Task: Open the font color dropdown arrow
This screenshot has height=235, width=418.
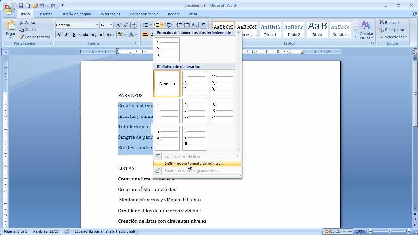Action: tap(136, 35)
